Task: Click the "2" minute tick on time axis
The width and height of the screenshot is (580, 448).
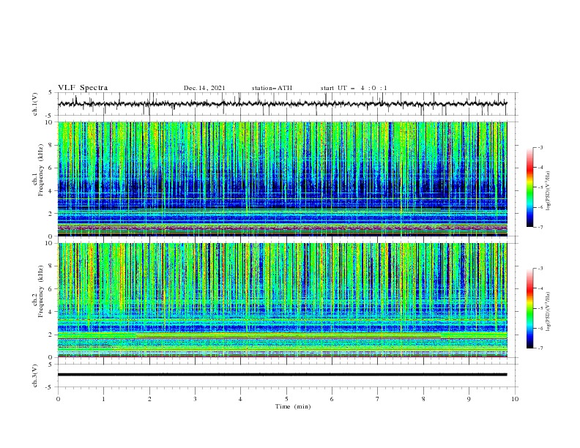Action: (149, 399)
